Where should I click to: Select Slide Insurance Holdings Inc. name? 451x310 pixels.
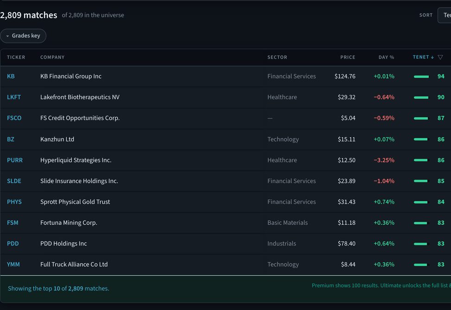pyautogui.click(x=79, y=181)
